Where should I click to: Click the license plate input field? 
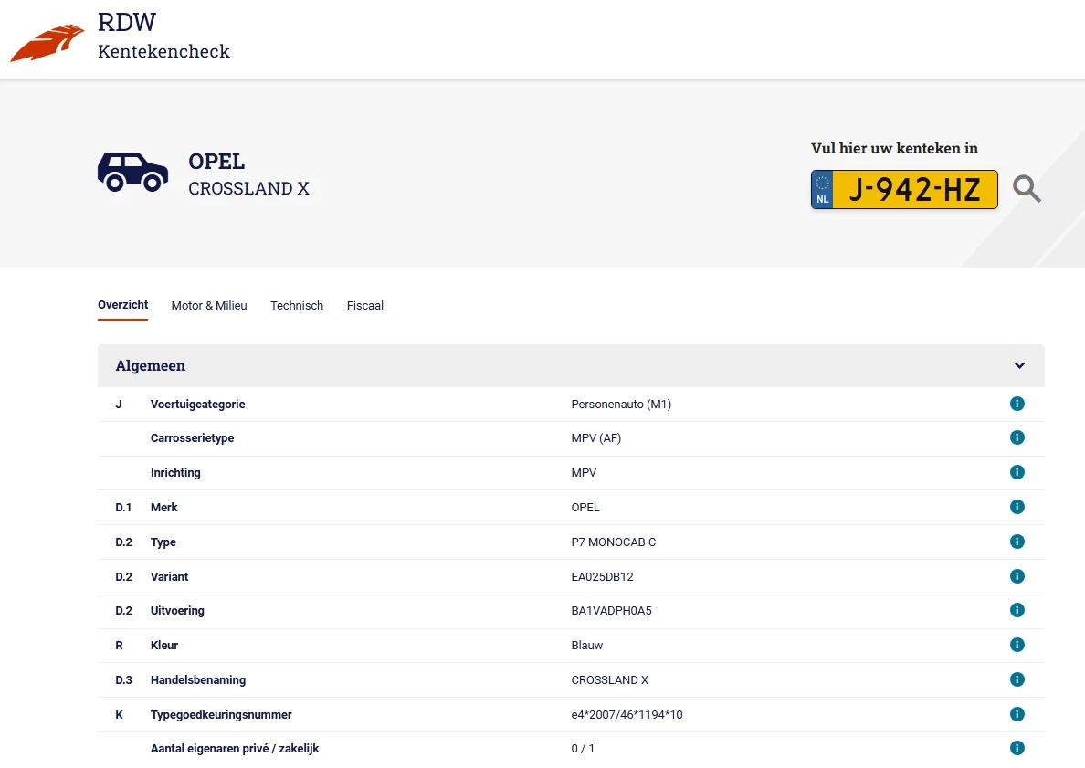point(913,190)
